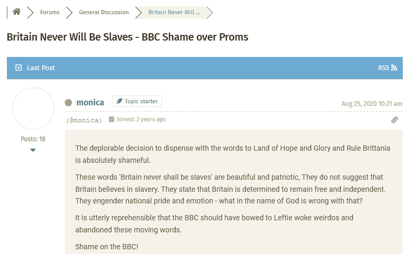Image resolution: width=416 pixels, height=254 pixels.
Task: Go to the home page icon
Action: pos(16,12)
